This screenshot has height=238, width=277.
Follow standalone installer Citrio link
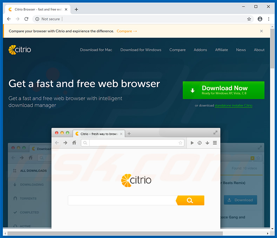234,106
